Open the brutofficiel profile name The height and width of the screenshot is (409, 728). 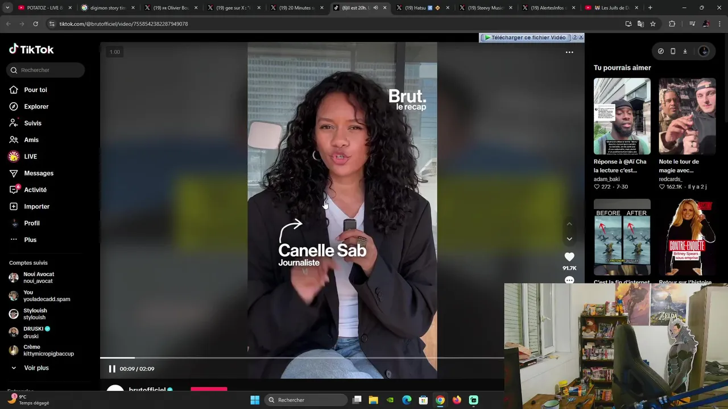[x=147, y=390]
